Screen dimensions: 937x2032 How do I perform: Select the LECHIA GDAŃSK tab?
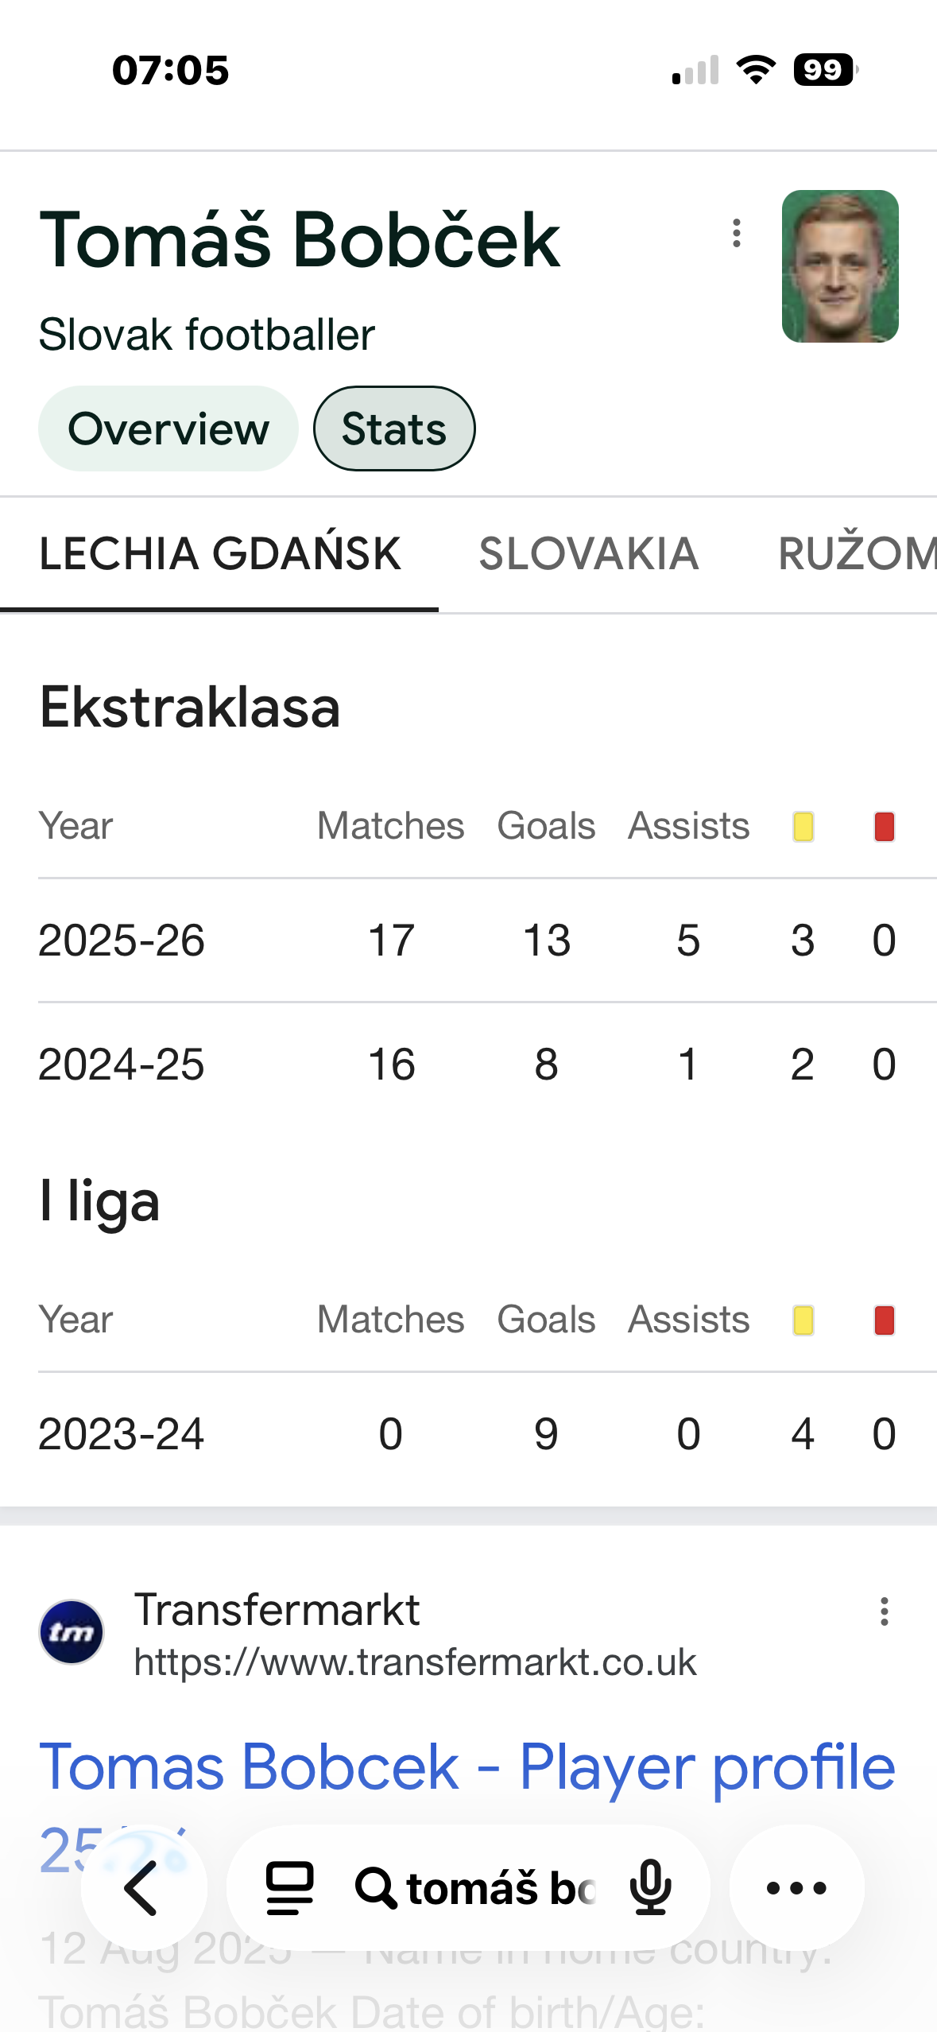[x=220, y=554]
